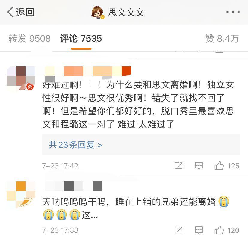Switch to the 转发 9508 tab

tap(30, 38)
